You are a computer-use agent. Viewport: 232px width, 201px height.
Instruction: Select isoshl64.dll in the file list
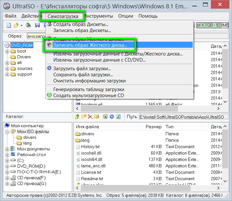(x=92, y=159)
